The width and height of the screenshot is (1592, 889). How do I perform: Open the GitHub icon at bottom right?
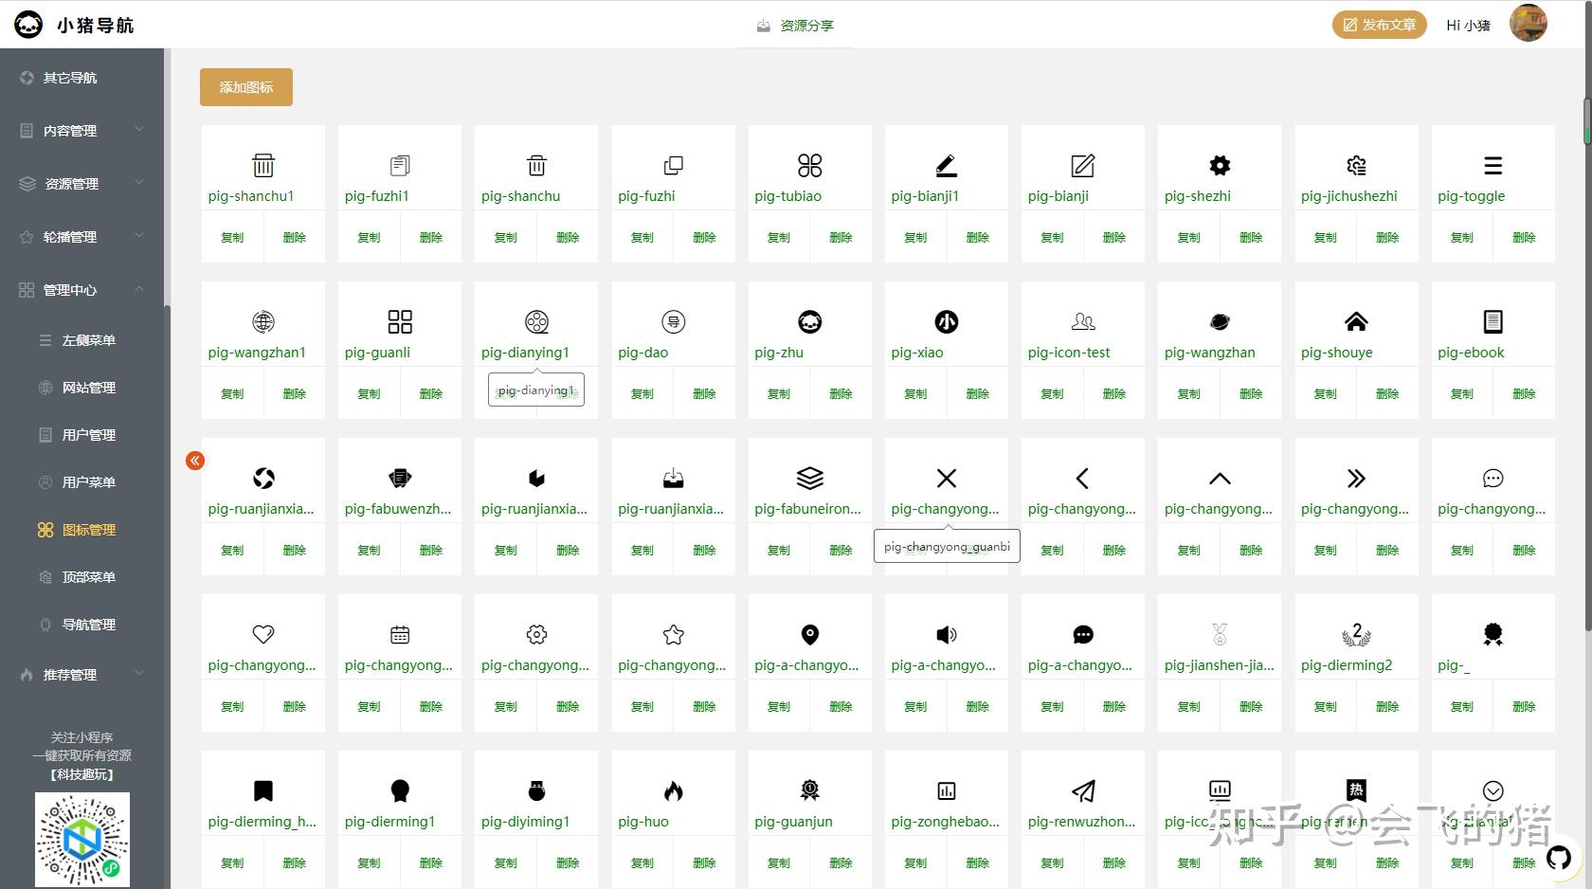(1559, 859)
